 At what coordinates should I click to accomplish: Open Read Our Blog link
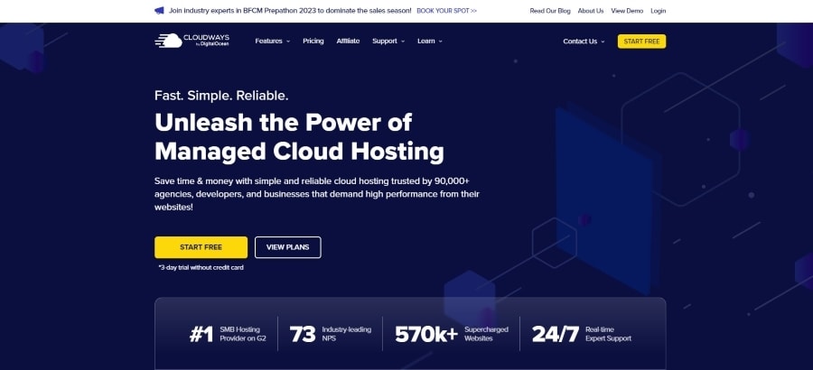(x=550, y=10)
